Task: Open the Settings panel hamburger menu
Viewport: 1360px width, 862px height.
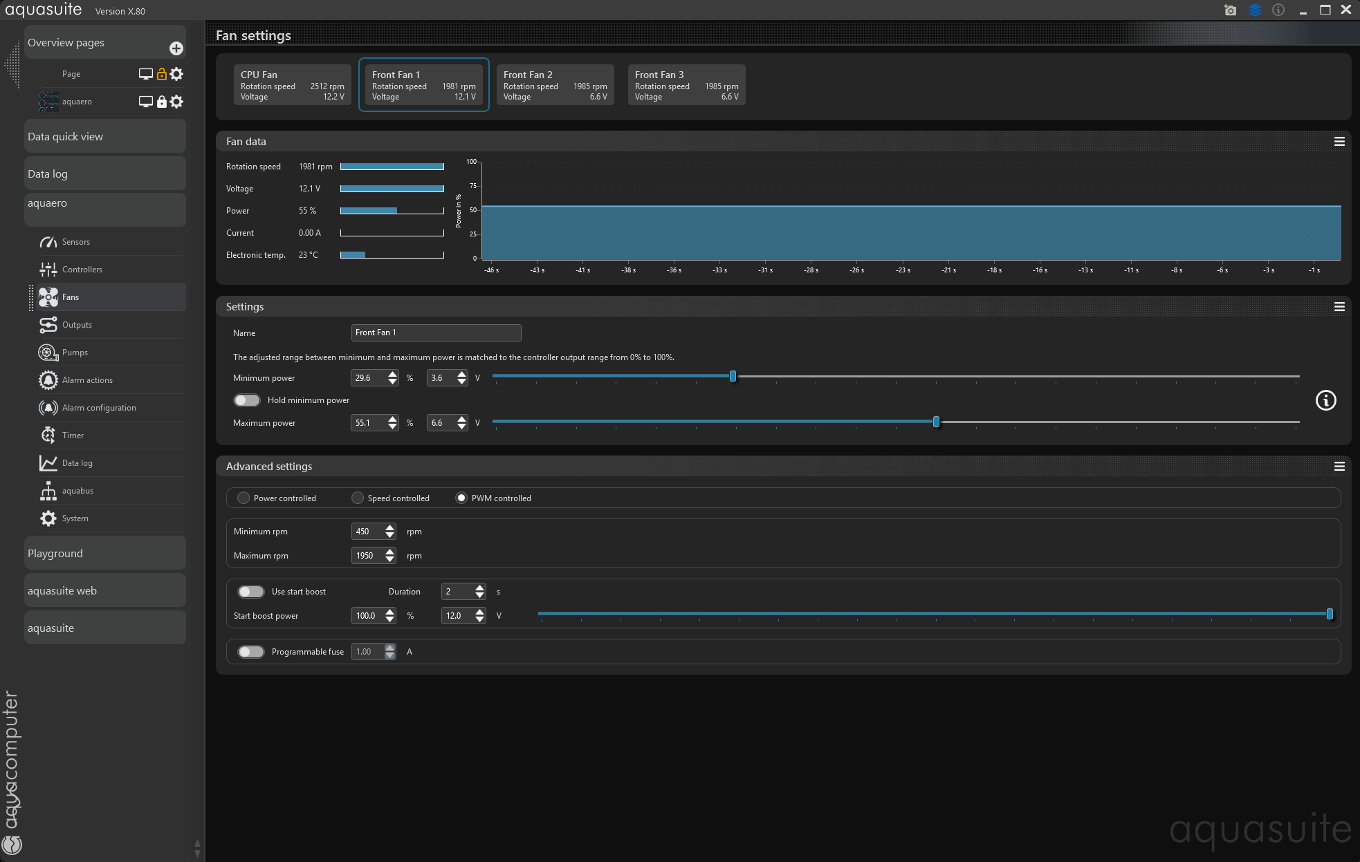Action: click(x=1339, y=307)
